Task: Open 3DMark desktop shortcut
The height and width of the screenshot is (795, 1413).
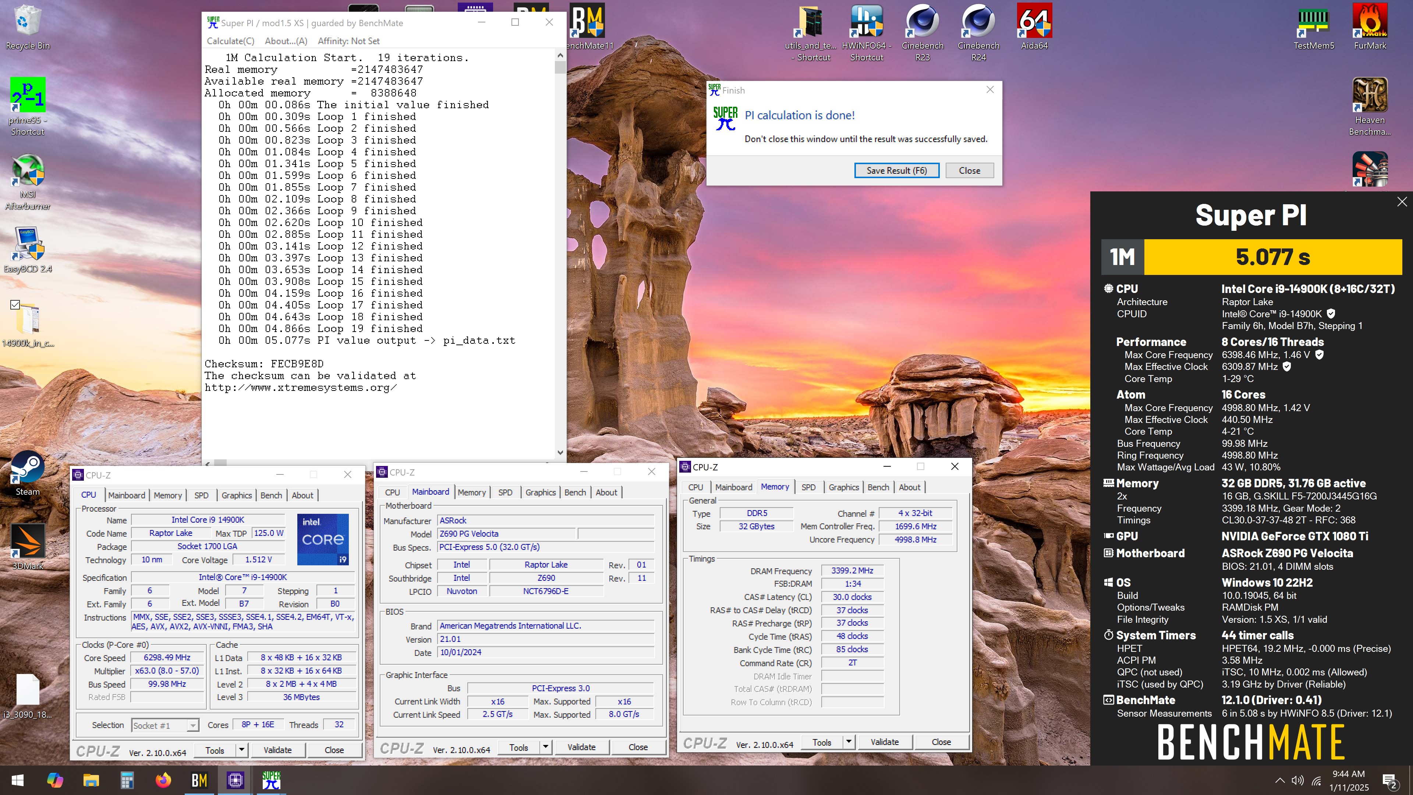Action: (28, 547)
